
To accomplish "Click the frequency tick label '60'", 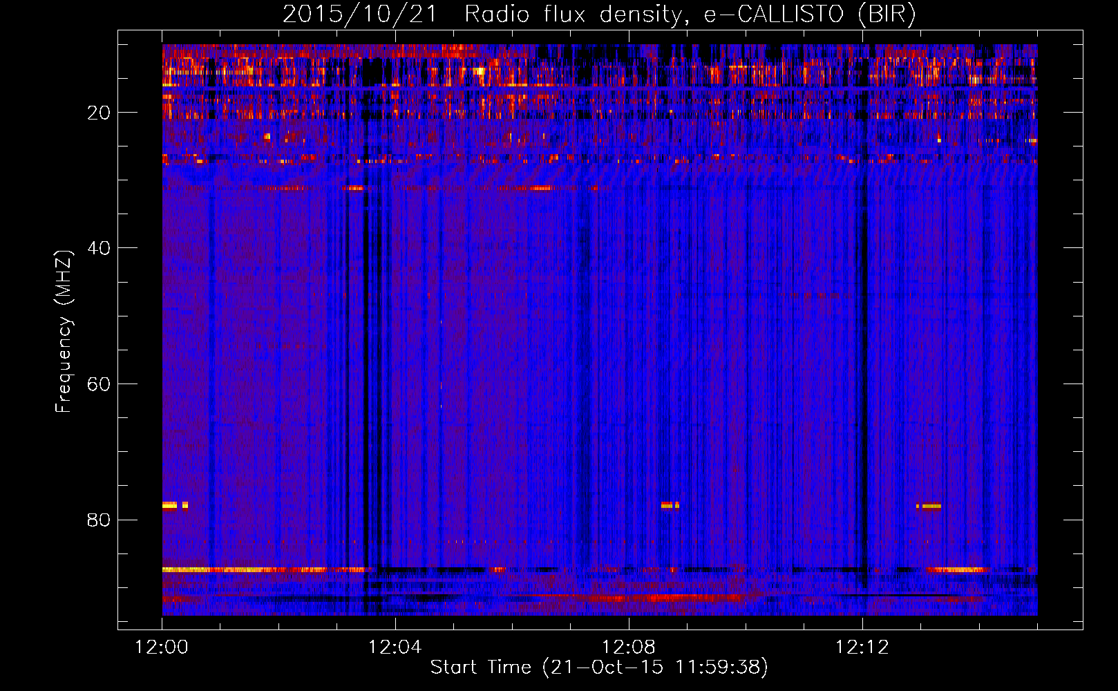I will pyautogui.click(x=99, y=384).
